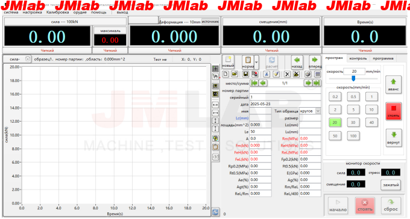Screen dimensions: 410x219
Task: Click the аванс up arrow button
Action: coord(393,85)
